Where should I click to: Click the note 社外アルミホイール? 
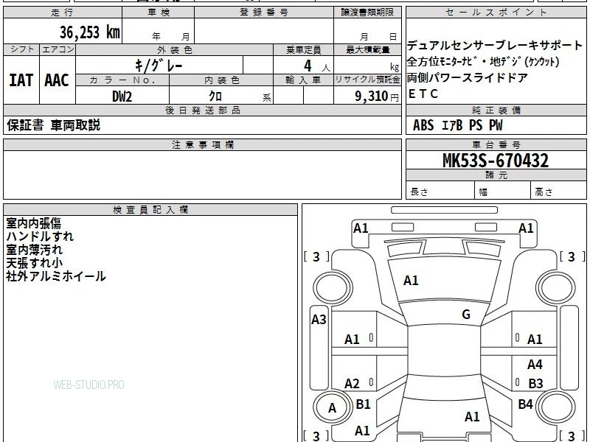click(x=56, y=276)
